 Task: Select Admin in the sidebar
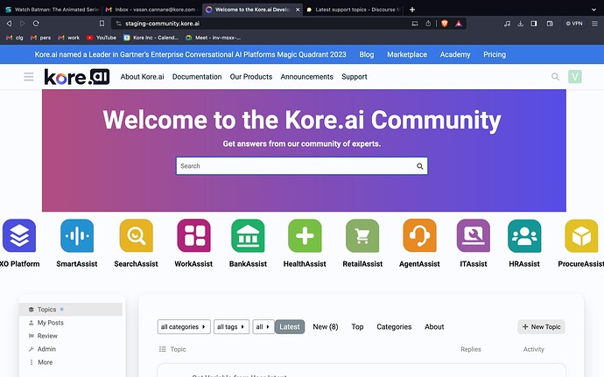pyautogui.click(x=46, y=349)
